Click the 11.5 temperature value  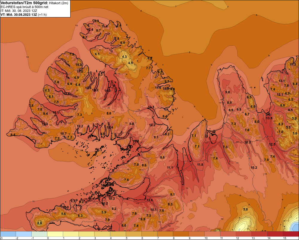(80, 72)
